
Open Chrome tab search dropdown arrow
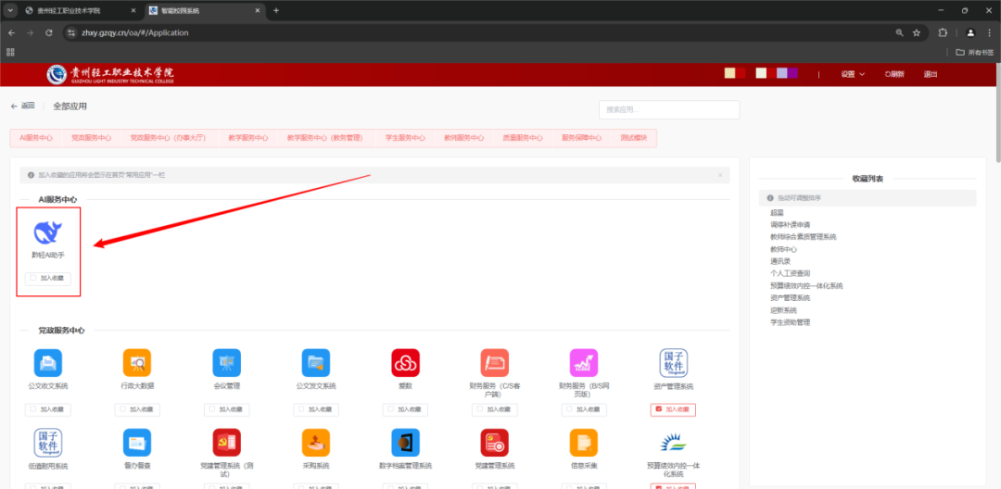click(10, 11)
